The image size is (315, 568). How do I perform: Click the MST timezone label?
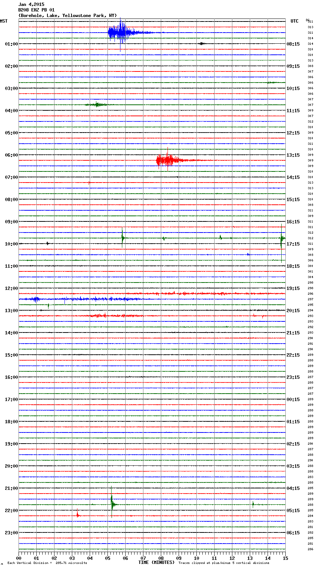pos(4,21)
